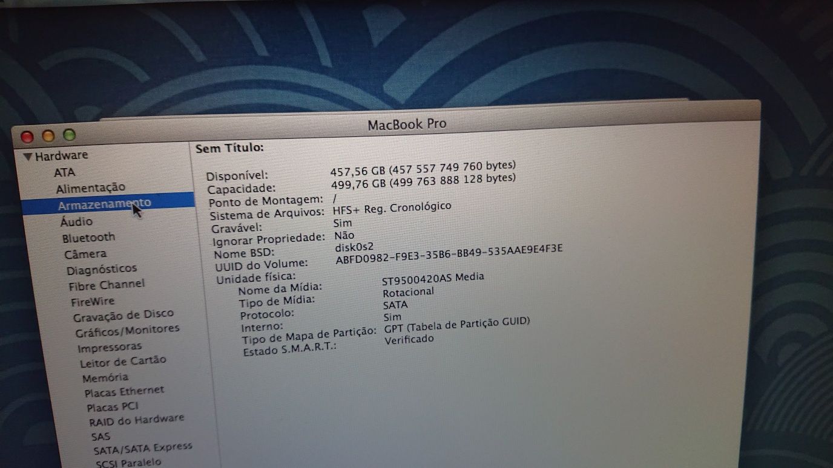Click the GPT partition map value
This screenshot has width=833, height=468.
(x=457, y=325)
